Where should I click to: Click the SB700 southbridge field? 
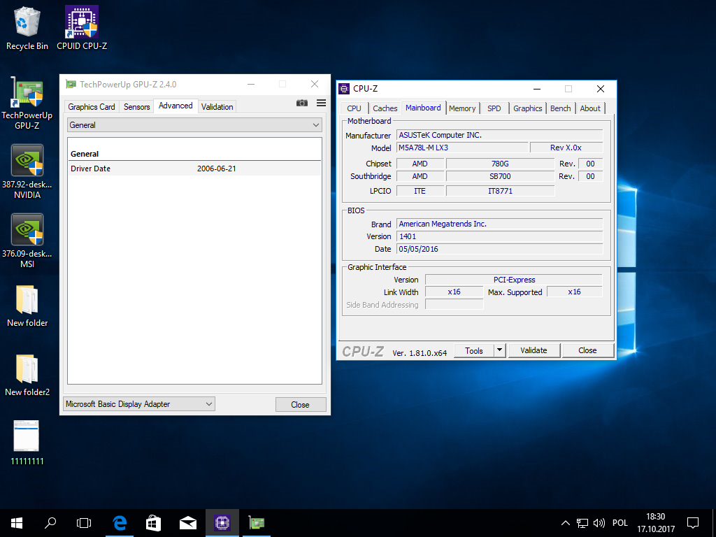point(500,176)
